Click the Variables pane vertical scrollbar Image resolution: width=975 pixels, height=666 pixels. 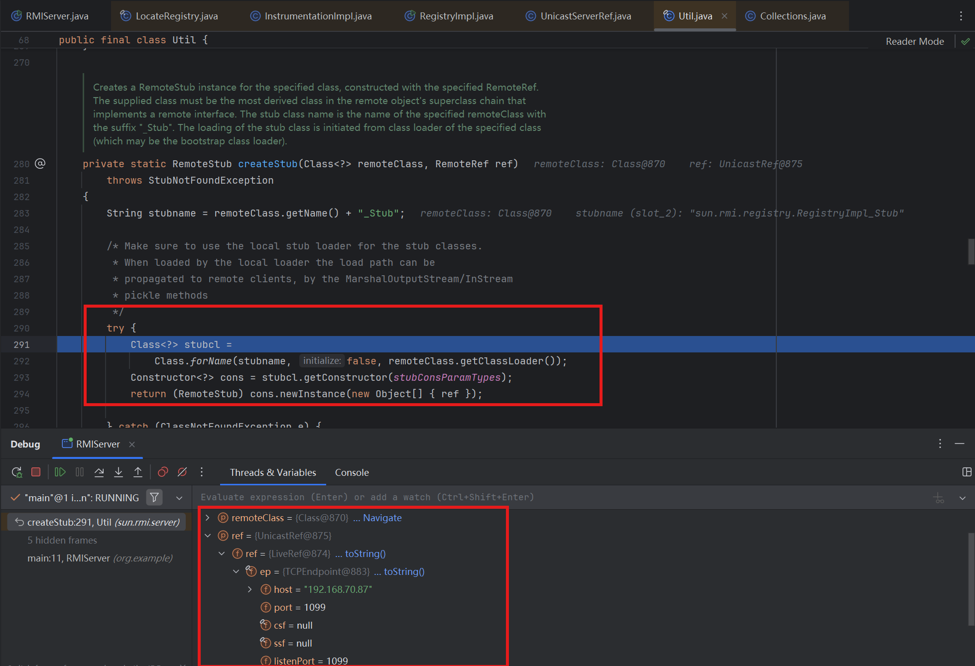click(x=971, y=579)
